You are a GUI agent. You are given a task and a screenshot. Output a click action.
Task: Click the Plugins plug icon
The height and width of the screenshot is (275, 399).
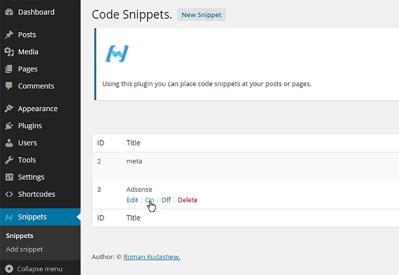coord(9,125)
